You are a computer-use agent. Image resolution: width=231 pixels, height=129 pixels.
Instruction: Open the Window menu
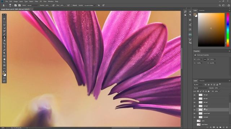click(x=51, y=1)
